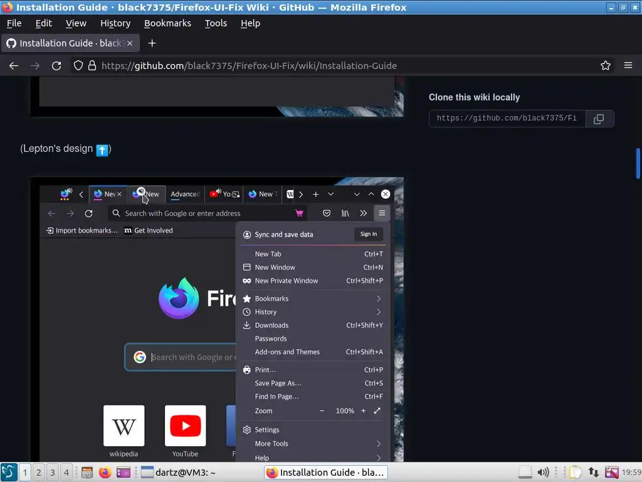Viewport: 642px width, 482px height.
Task: Open the tracking protection shield panel
Action: (78, 65)
